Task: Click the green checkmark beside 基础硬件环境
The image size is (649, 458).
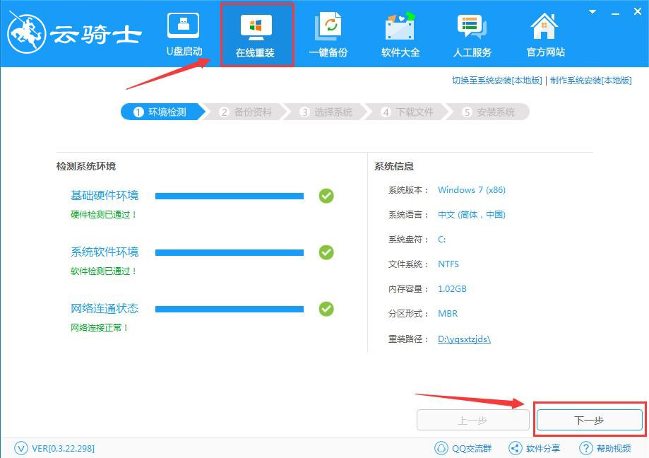Action: click(326, 196)
